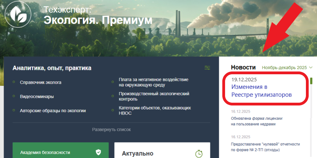Open Авторские образцы по экологии
The image size is (317, 158).
pos(53,111)
